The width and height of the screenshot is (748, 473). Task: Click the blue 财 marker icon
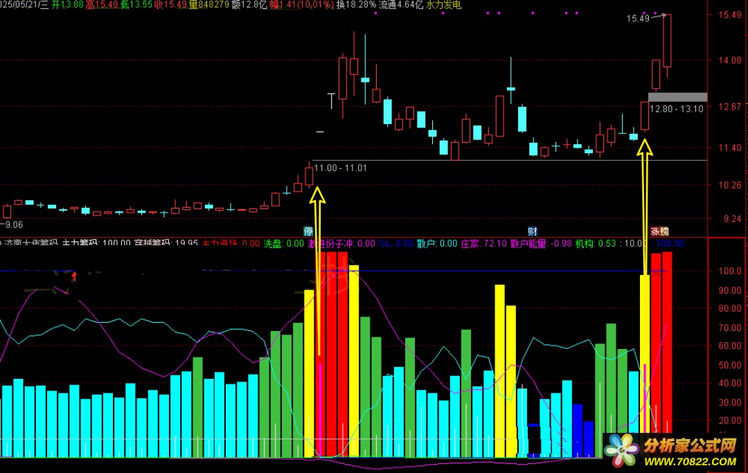pyautogui.click(x=533, y=232)
